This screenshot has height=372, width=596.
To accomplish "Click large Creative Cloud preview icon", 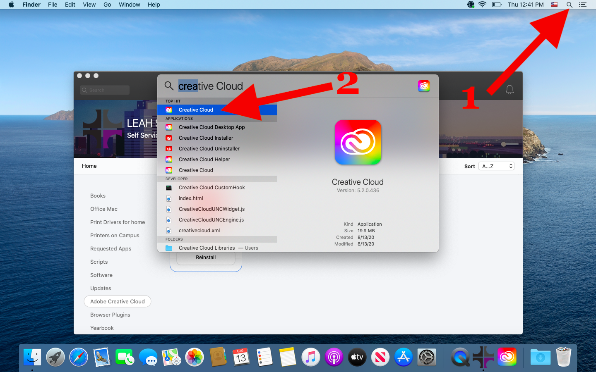I will pos(358,142).
